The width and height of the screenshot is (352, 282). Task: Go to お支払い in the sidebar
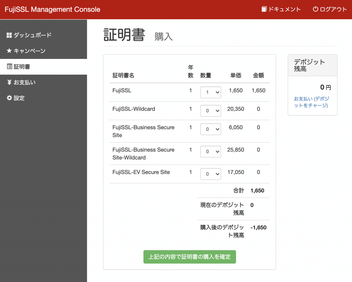(x=44, y=82)
